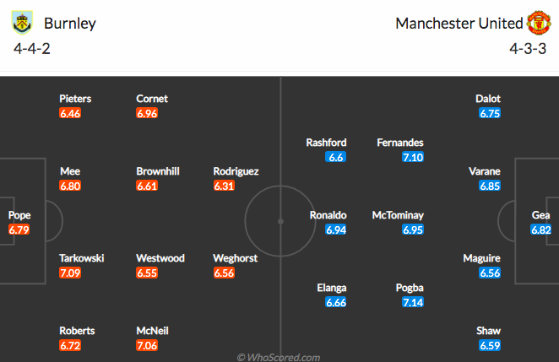Click player name Ronaldo
Screen dimensions: 559x362
pos(328,215)
